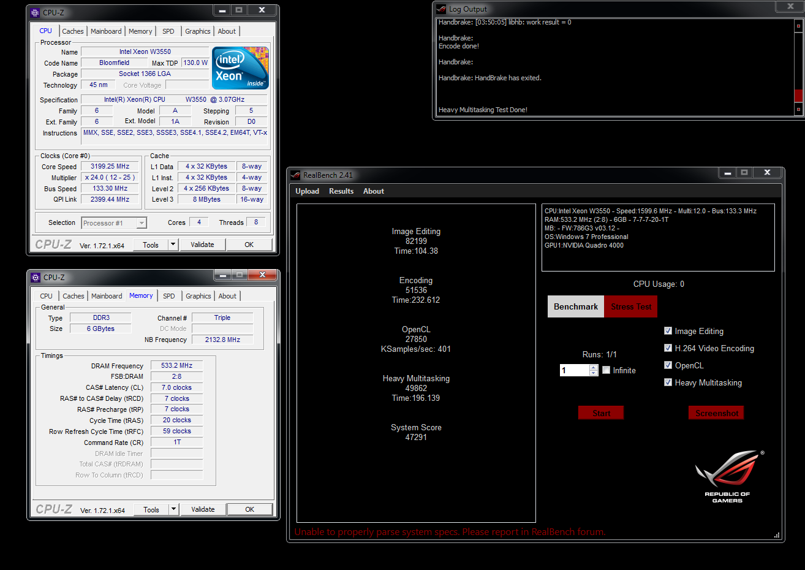805x570 pixels.
Task: Open Mainboard tab in lower CPU-Z window
Action: coord(107,296)
